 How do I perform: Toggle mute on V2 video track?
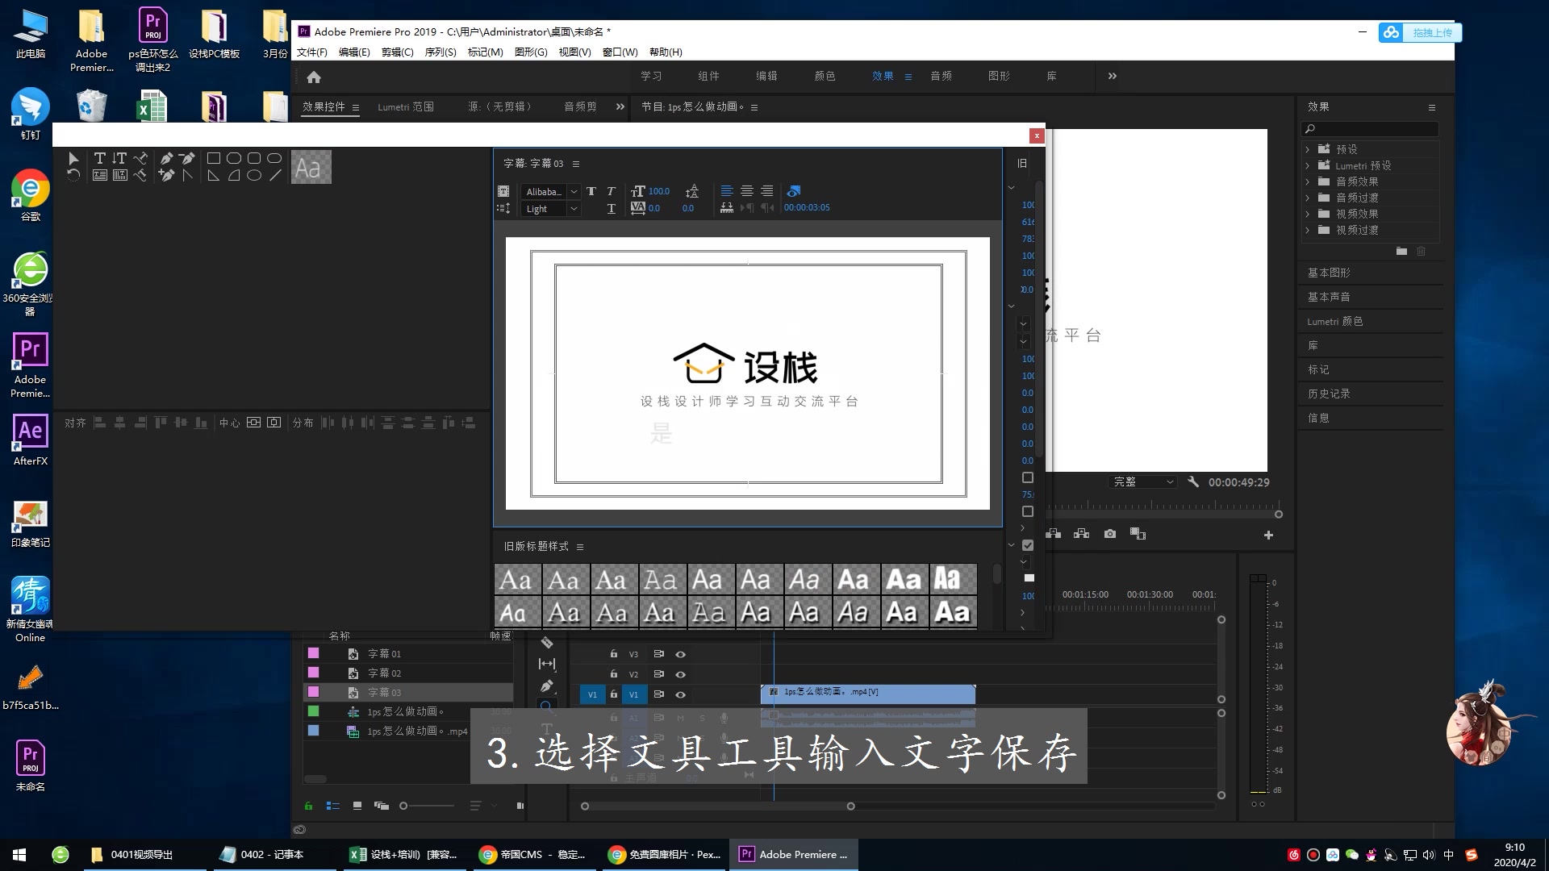tap(680, 674)
